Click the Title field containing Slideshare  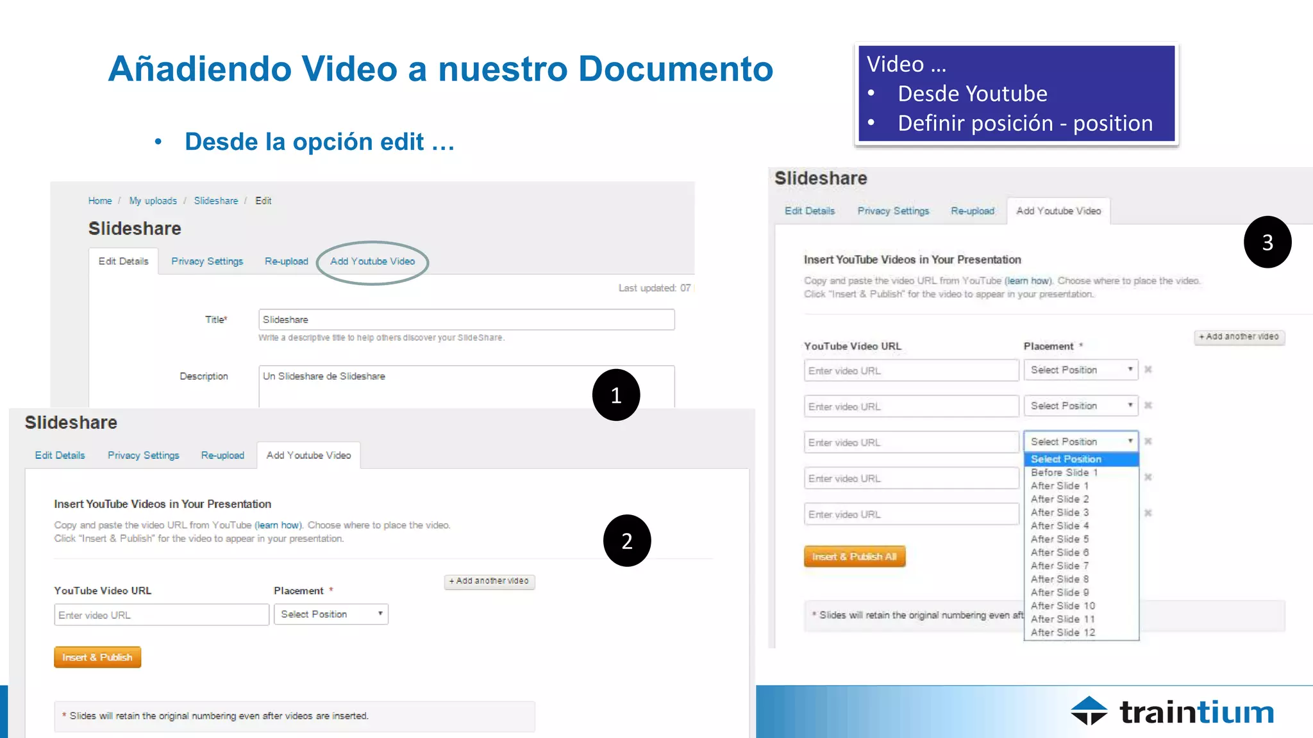tap(467, 320)
